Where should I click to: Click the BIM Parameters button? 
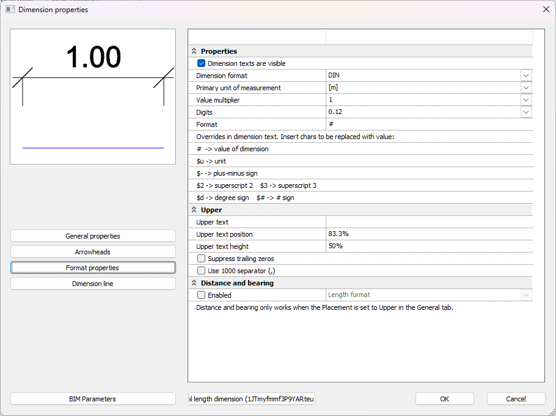pyautogui.click(x=93, y=399)
